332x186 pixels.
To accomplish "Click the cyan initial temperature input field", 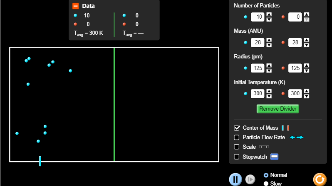I will tap(258, 94).
